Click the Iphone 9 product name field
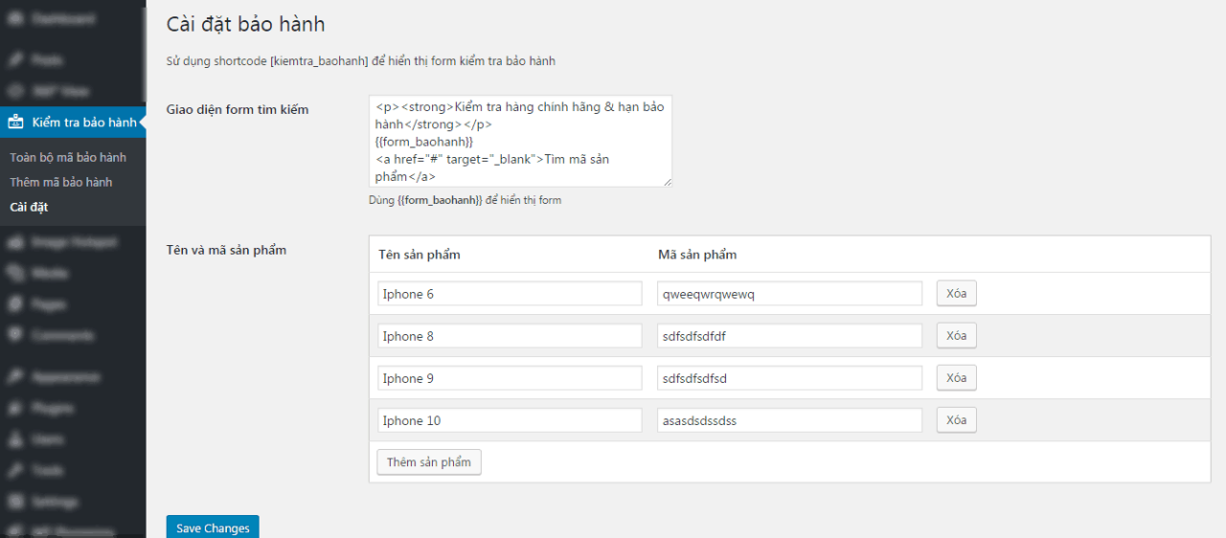1226x538 pixels. tap(510, 378)
